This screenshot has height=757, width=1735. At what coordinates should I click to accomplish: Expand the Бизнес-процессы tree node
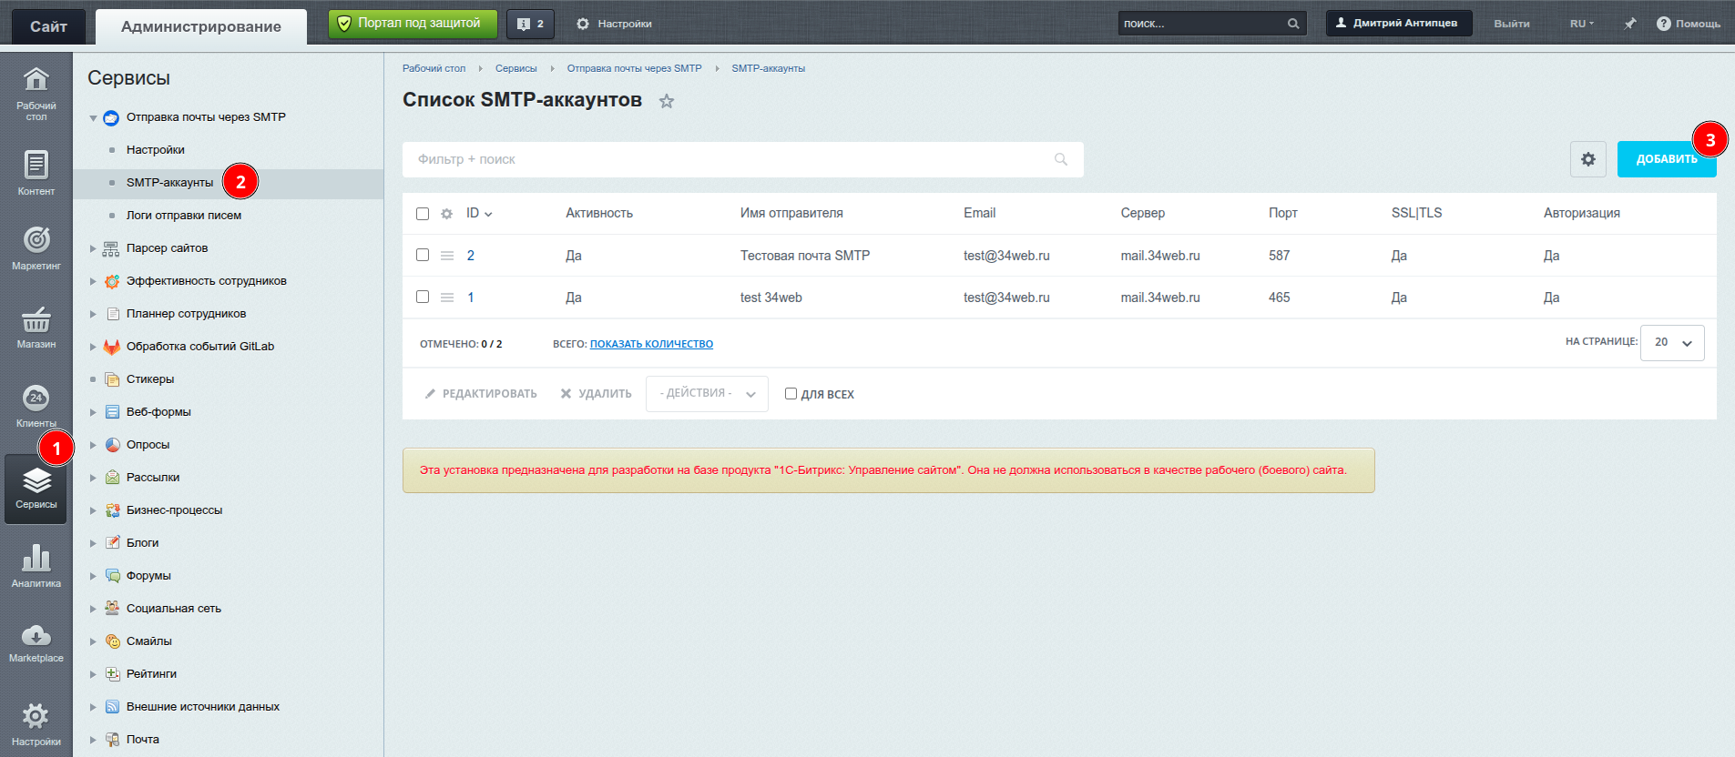click(x=93, y=510)
